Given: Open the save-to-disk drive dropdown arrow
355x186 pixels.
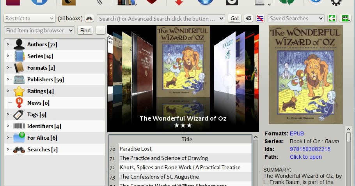Looking at the screenshot, I should (x=269, y=5).
